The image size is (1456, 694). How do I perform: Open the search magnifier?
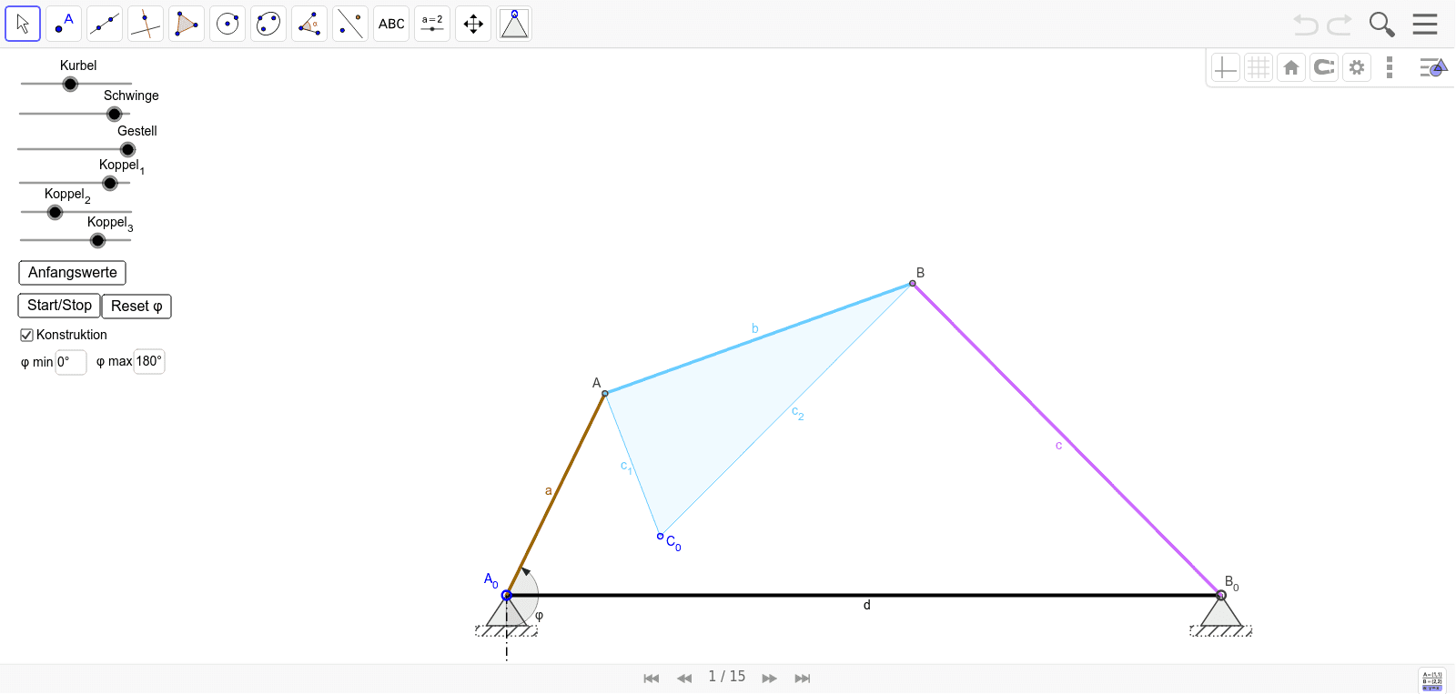1381,25
